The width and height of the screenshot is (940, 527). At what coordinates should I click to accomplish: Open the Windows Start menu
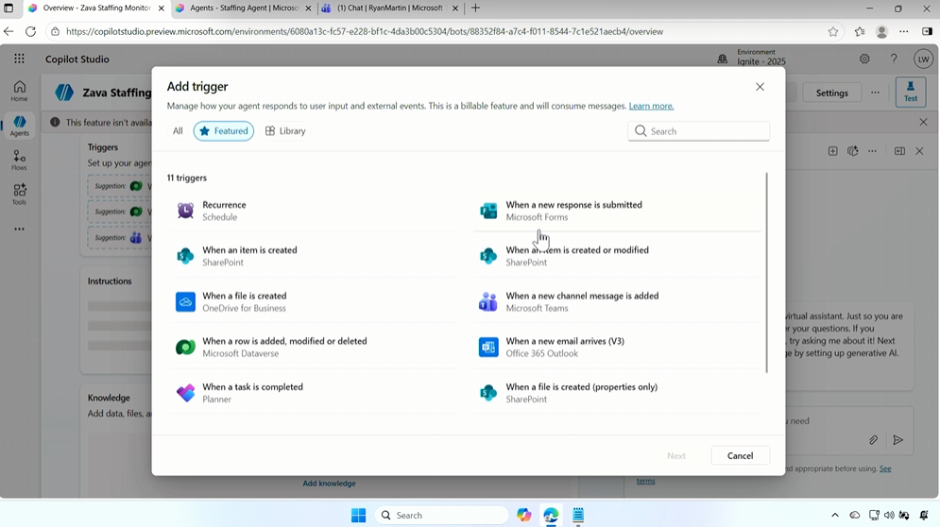pos(358,515)
